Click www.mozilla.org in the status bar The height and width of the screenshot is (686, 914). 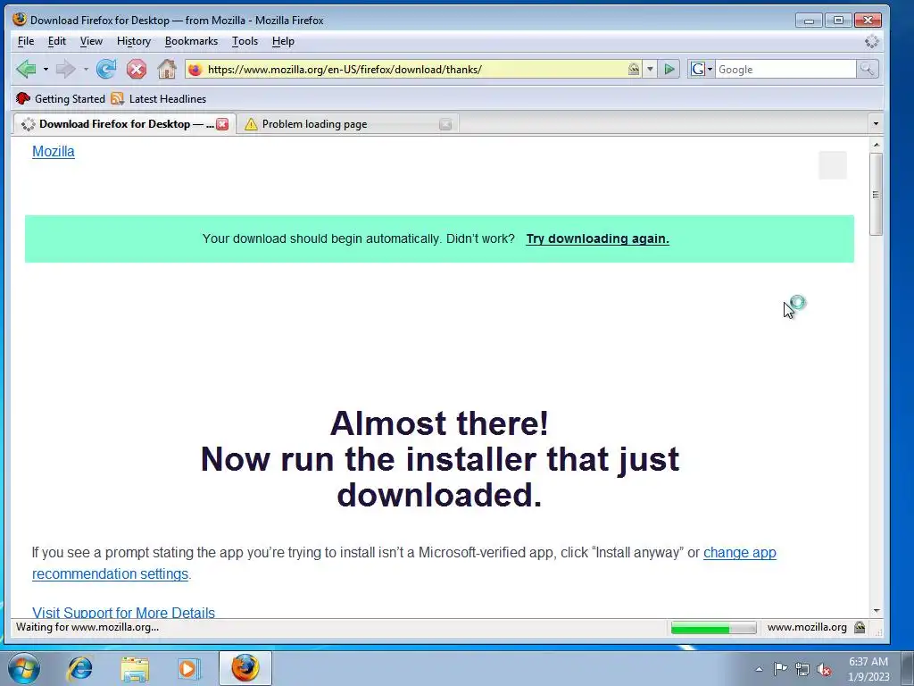click(x=807, y=627)
